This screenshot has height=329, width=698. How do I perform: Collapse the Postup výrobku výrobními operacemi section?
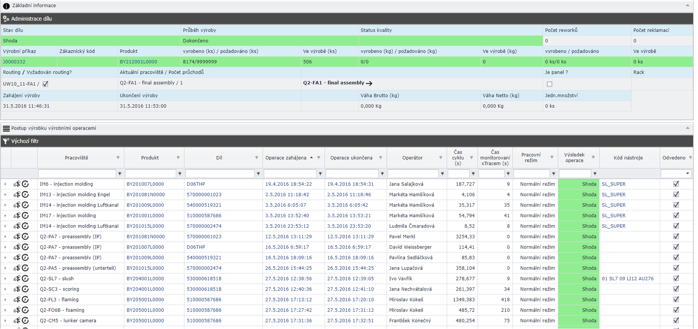point(687,128)
